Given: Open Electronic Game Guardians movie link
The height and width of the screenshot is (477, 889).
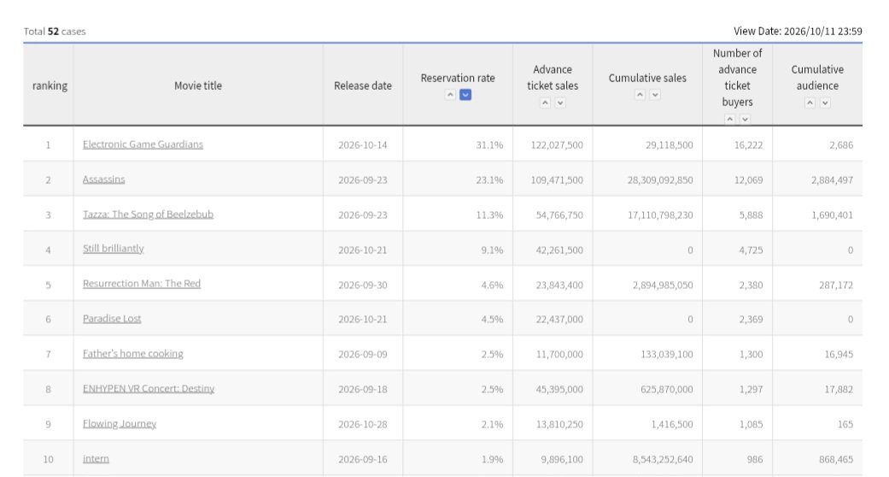Looking at the screenshot, I should pos(143,144).
